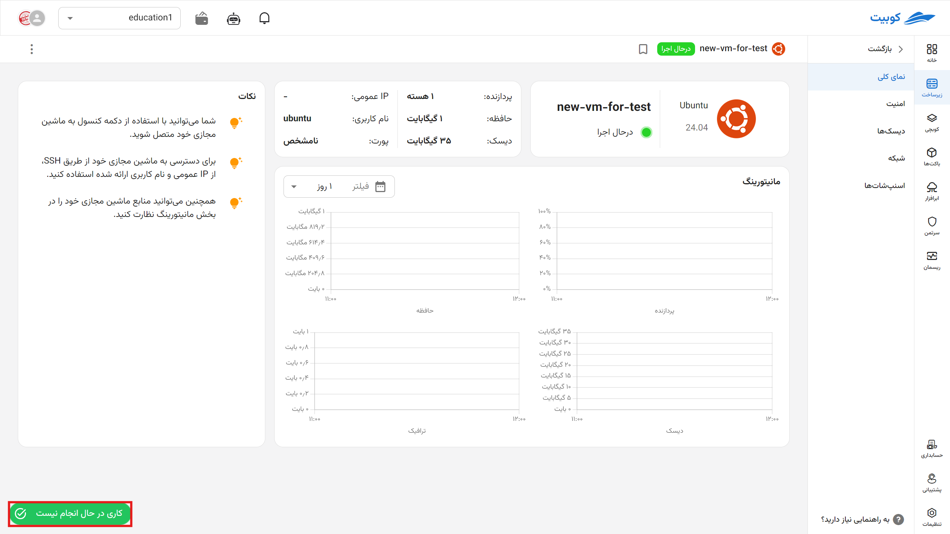Screen dimensions: 950x534
Task: Bookmark the new-vm-for-test machine
Action: [x=643, y=49]
